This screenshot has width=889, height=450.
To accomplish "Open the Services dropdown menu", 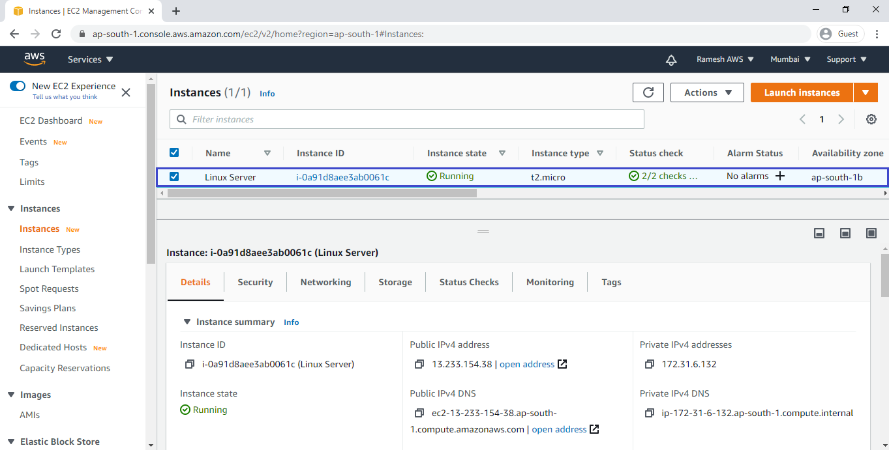I will coord(91,59).
